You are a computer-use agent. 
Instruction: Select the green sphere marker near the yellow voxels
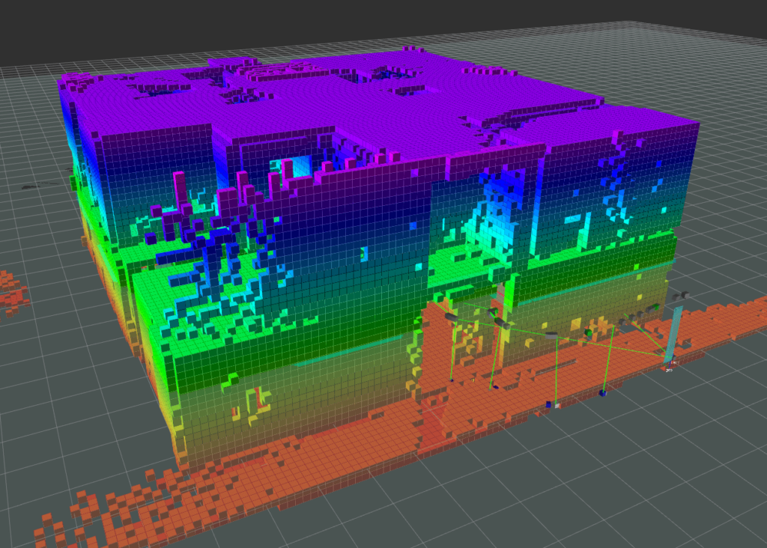[587, 332]
